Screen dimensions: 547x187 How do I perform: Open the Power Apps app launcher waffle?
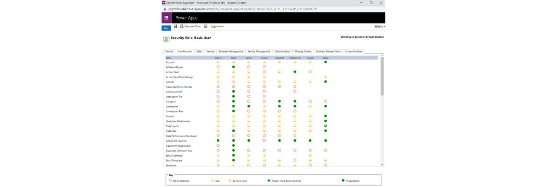(x=166, y=18)
